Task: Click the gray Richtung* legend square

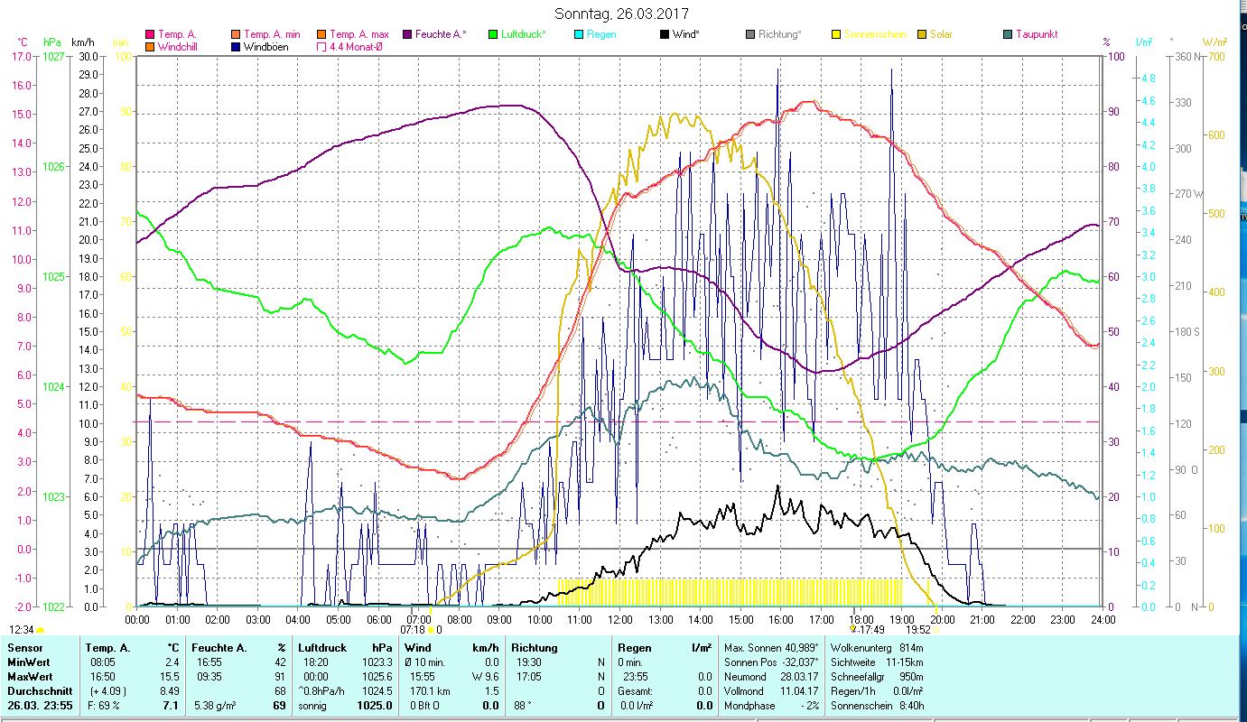Action: point(750,35)
